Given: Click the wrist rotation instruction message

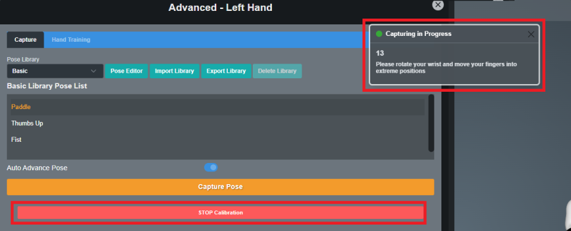Looking at the screenshot, I should [x=446, y=68].
